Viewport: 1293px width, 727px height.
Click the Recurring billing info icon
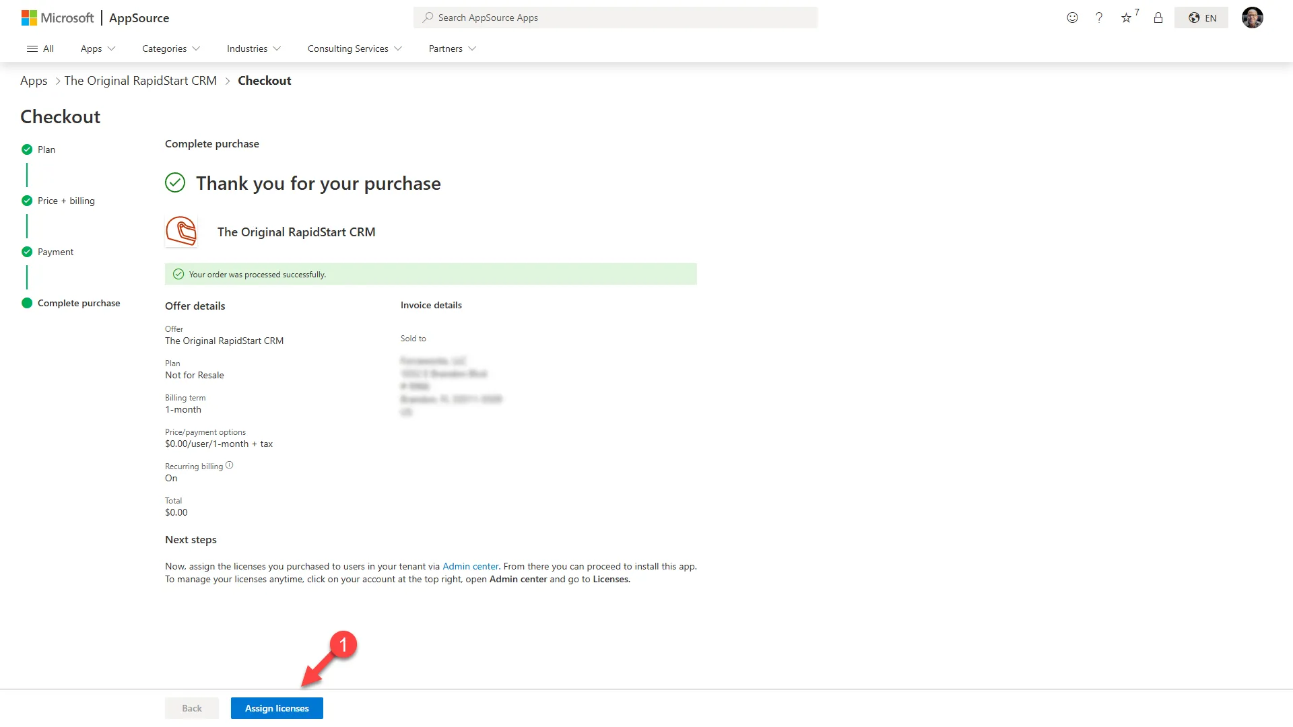click(x=230, y=465)
